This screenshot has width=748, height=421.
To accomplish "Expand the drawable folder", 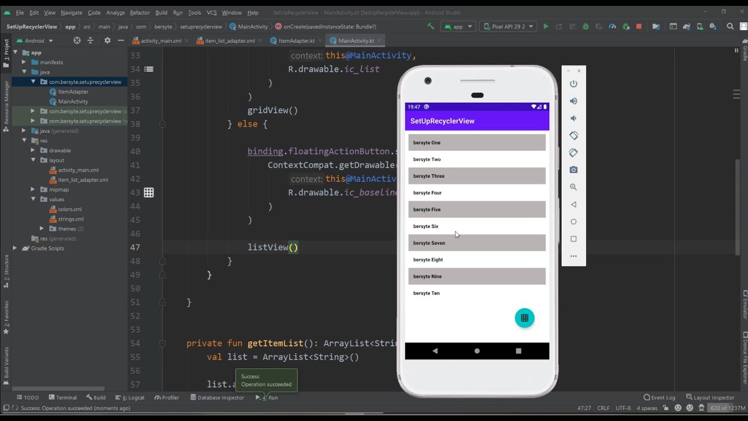I will (x=33, y=150).
